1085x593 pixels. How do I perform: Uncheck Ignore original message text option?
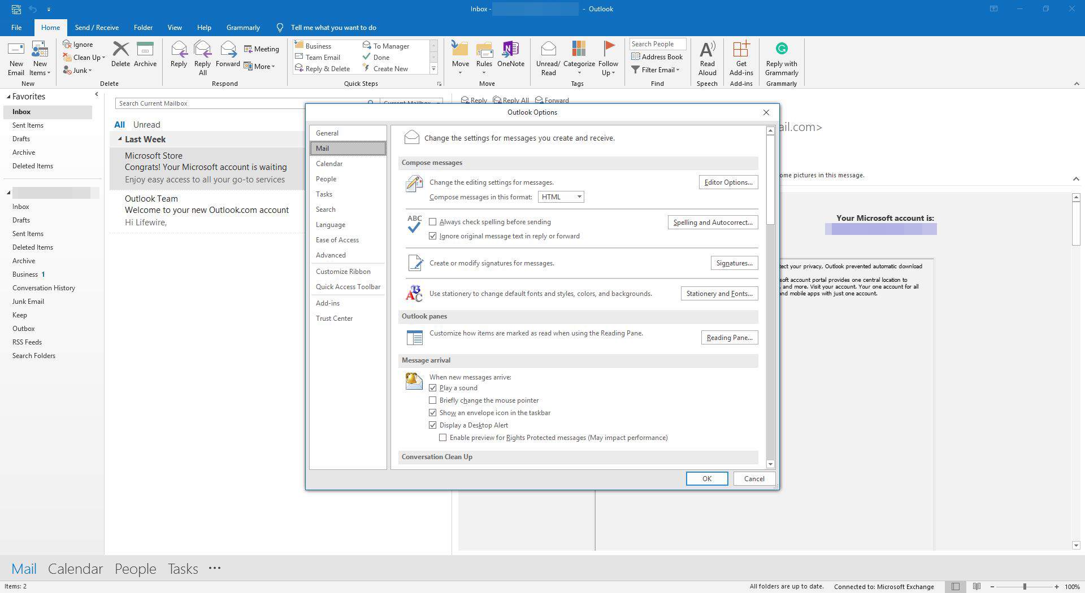click(433, 236)
